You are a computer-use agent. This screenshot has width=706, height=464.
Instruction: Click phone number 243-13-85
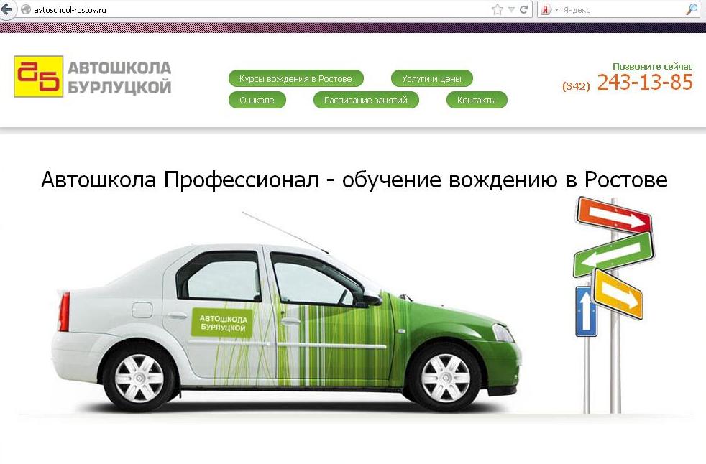coord(645,83)
